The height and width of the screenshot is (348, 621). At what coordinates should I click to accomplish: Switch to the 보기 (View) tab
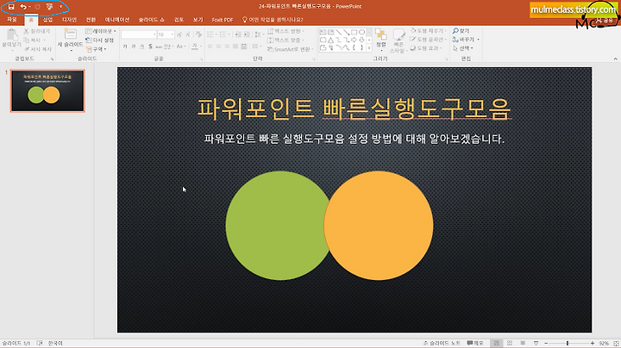point(198,19)
